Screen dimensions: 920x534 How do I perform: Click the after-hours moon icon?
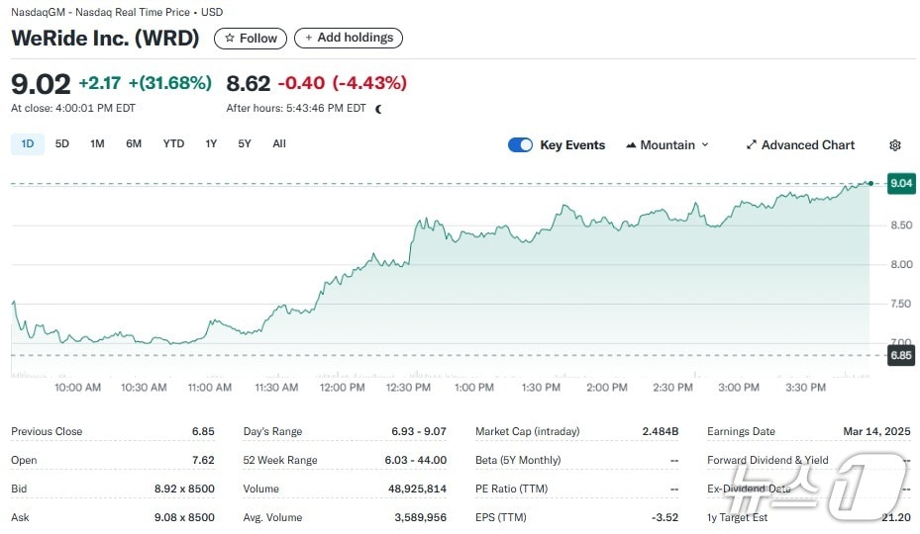click(x=378, y=109)
